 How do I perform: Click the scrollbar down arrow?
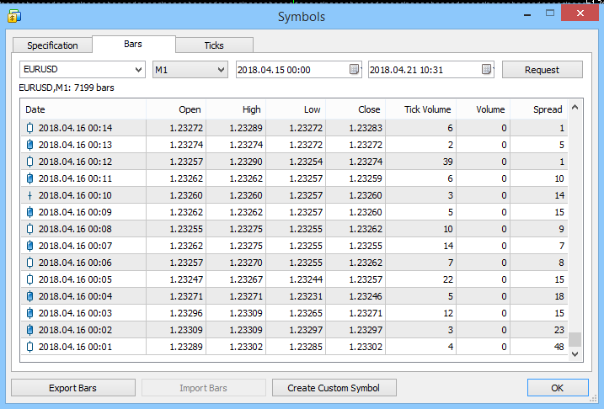(x=575, y=354)
